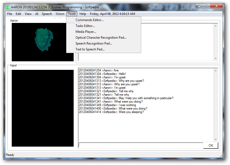Click the black Input video panel
Viewport: 230px width, 165px height.
pyautogui.click(x=43, y=108)
